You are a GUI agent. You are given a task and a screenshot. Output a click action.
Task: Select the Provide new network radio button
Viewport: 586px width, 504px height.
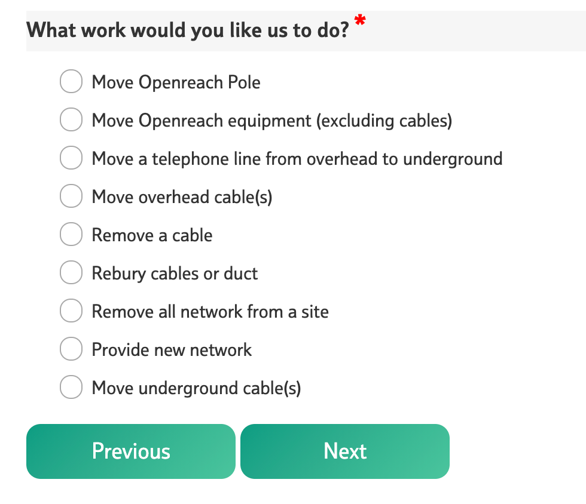click(x=71, y=349)
